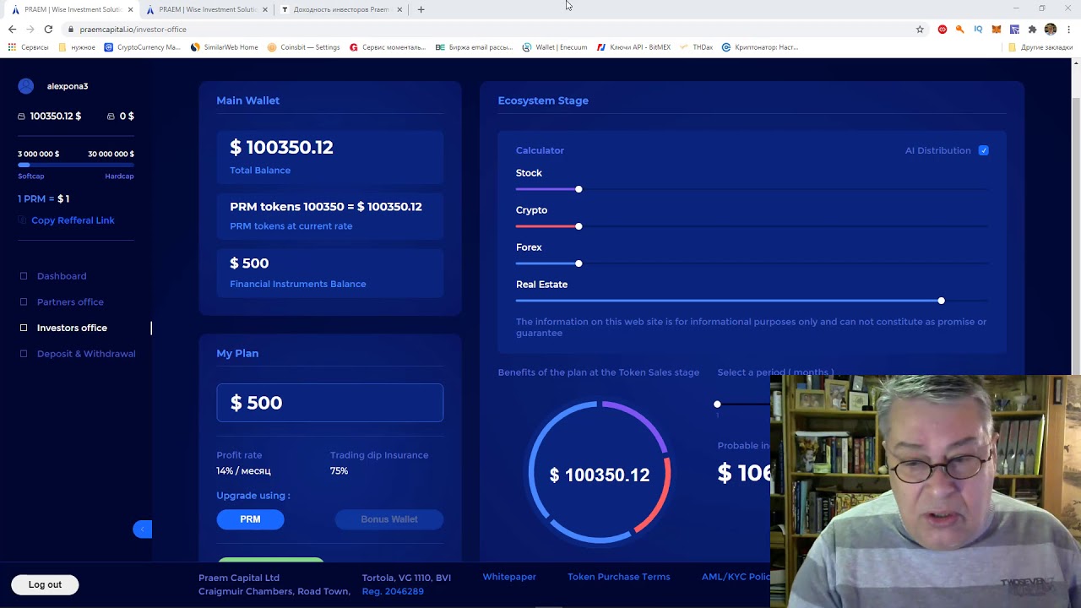The width and height of the screenshot is (1081, 608).
Task: Choose Bonus Wallet as upgrade method
Action: pos(389,519)
